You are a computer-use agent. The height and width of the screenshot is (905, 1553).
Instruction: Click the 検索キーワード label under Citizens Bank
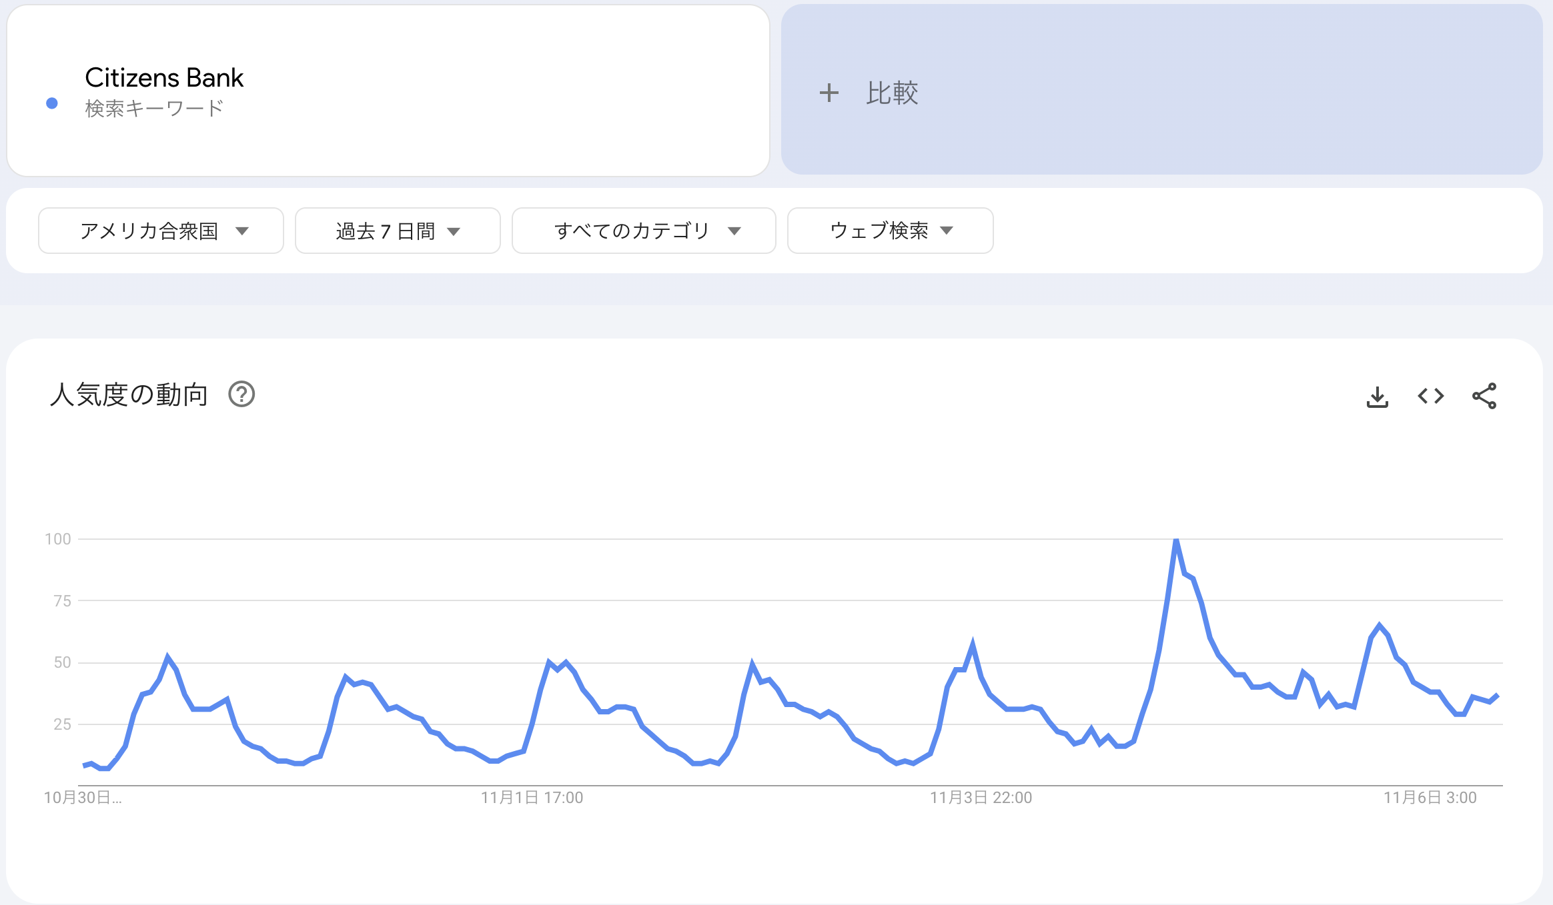pos(154,108)
